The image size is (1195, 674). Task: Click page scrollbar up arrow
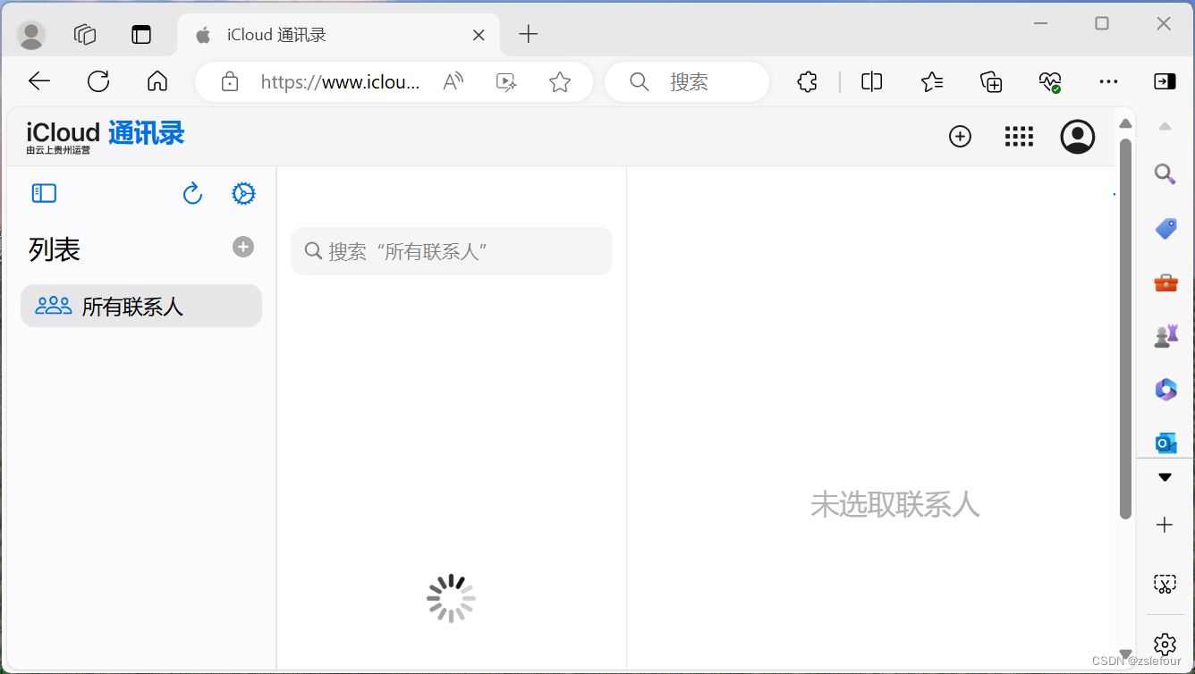(x=1125, y=123)
